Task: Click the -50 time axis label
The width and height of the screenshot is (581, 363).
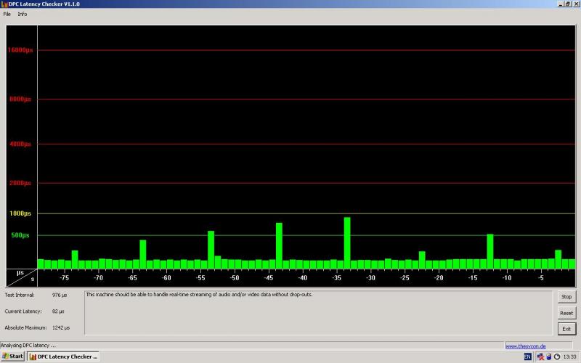Action: click(x=235, y=278)
